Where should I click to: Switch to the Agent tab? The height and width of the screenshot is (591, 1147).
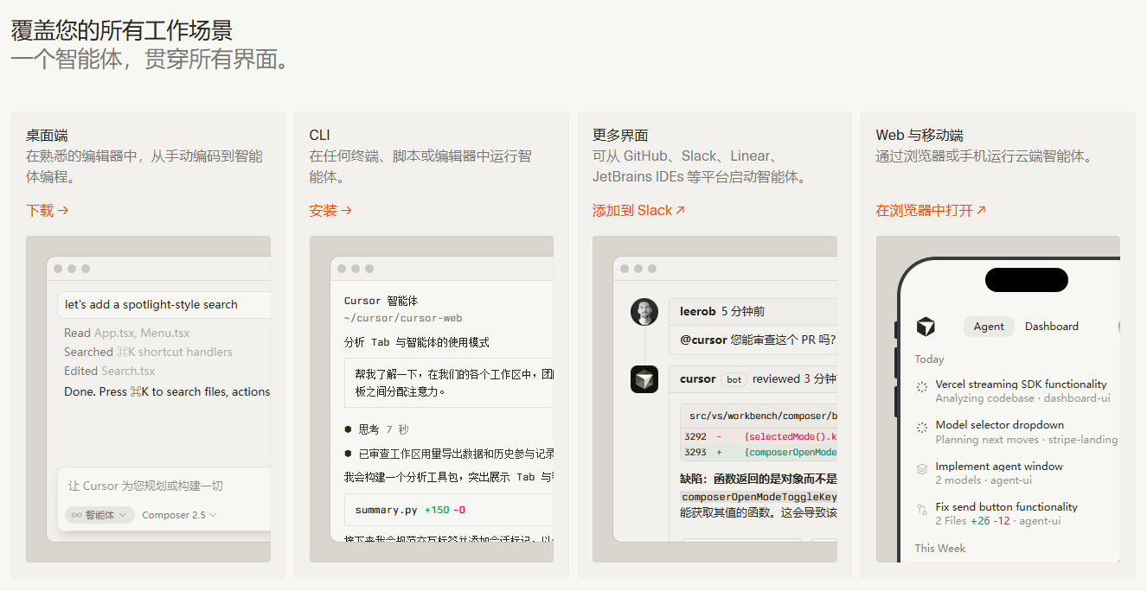coord(989,327)
